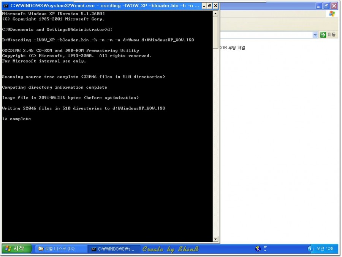Open the Explorer address bar dropdown

tap(315, 34)
